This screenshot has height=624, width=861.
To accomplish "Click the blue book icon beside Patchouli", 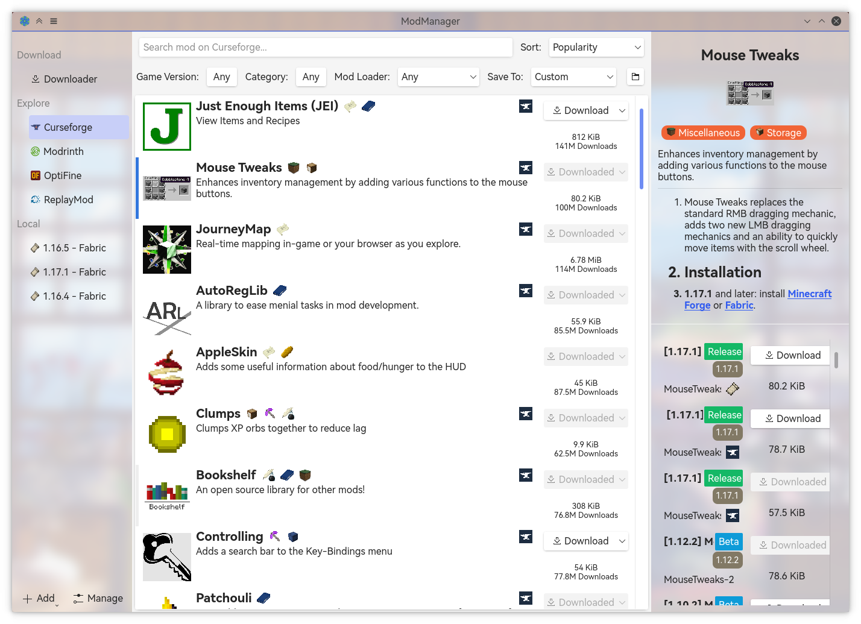I will 263,598.
